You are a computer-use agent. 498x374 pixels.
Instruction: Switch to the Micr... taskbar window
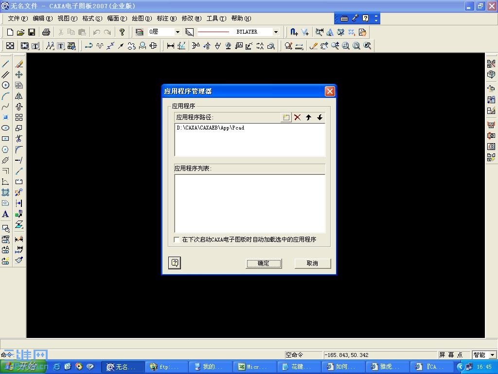pos(255,367)
